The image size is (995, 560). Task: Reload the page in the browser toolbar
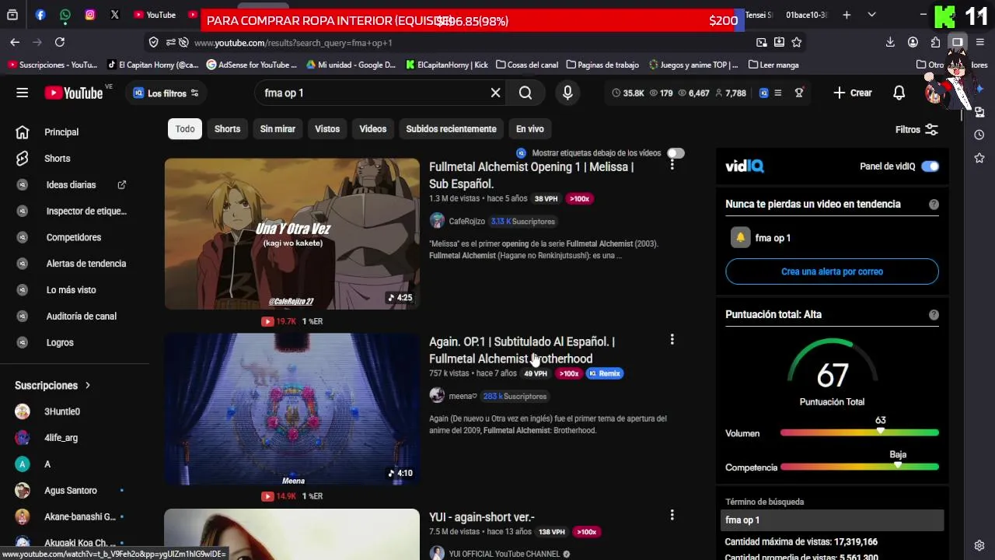point(60,42)
